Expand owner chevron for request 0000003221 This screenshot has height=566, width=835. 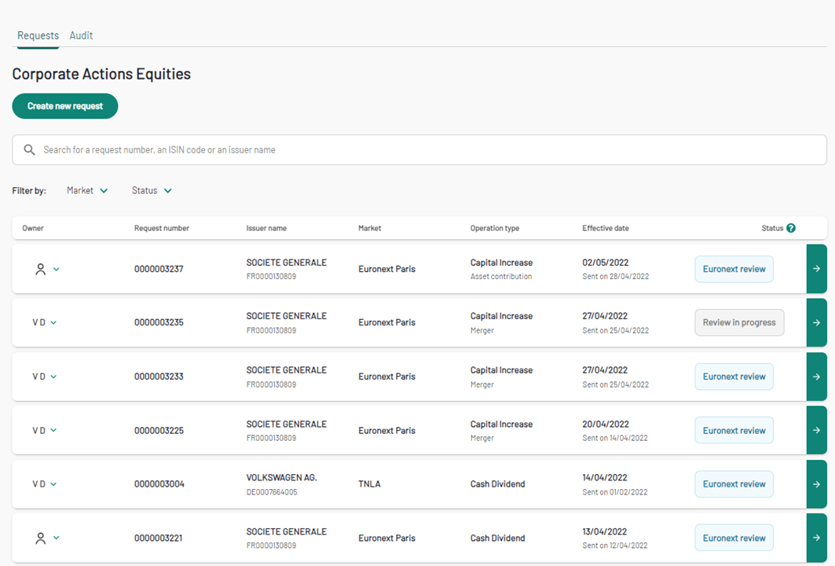[57, 538]
